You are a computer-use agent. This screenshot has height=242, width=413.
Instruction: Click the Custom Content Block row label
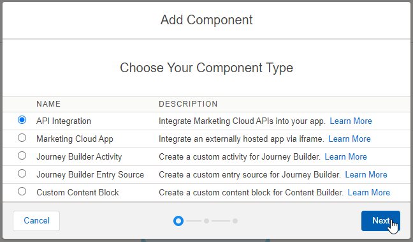click(x=78, y=192)
